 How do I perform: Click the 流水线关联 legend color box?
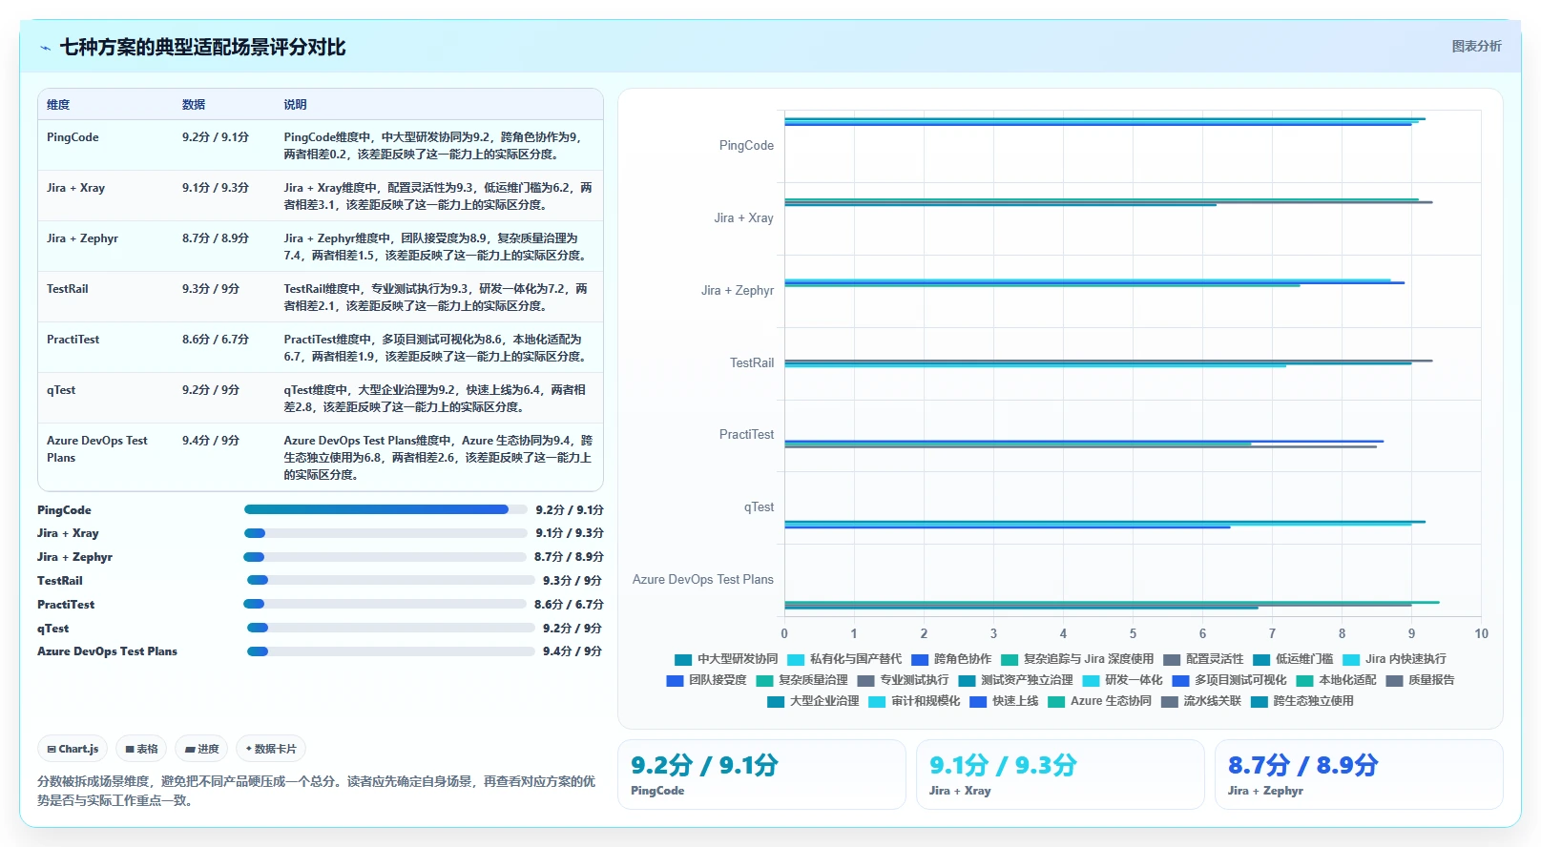click(1171, 702)
